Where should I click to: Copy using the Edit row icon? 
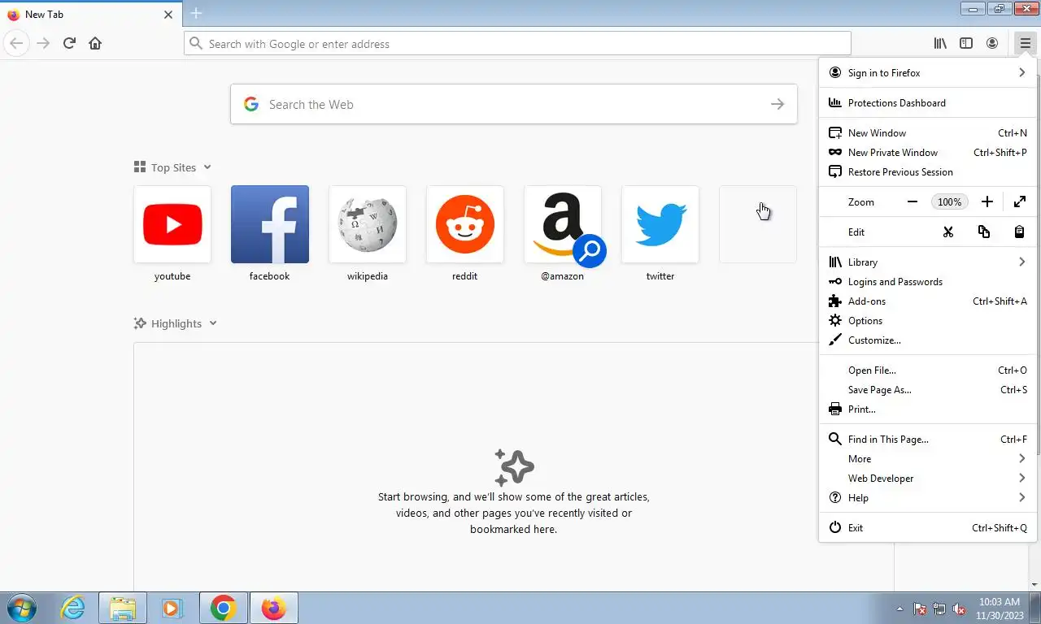984,232
